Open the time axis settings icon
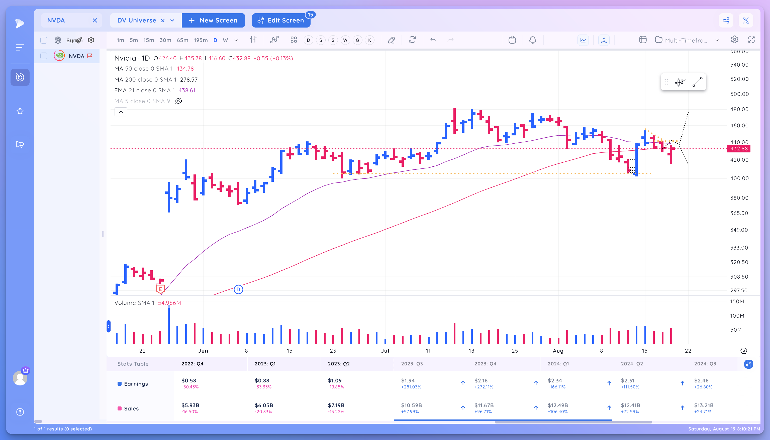 [744, 351]
